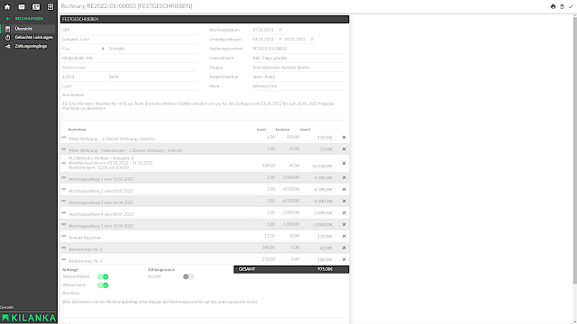This screenshot has height=324, width=577.
Task: Click the Land input field
Action: (x=129, y=86)
